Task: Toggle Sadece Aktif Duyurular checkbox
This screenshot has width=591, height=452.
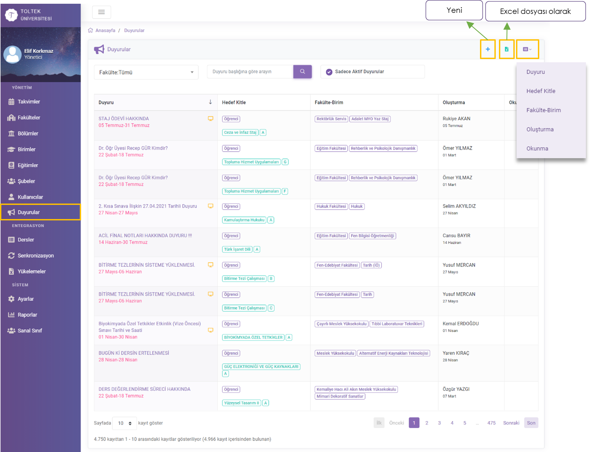Action: coord(329,72)
